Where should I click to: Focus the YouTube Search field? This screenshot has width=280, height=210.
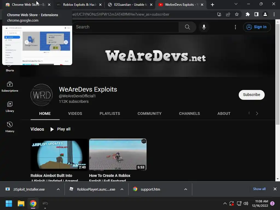(126, 27)
